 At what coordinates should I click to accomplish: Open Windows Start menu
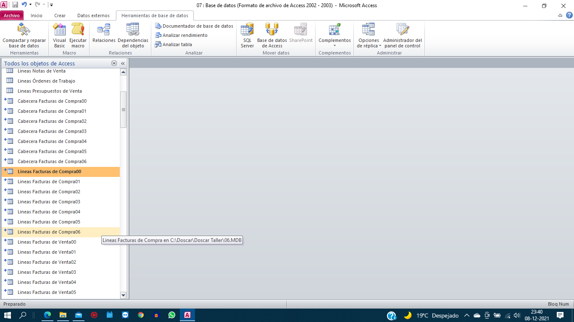[8, 315]
